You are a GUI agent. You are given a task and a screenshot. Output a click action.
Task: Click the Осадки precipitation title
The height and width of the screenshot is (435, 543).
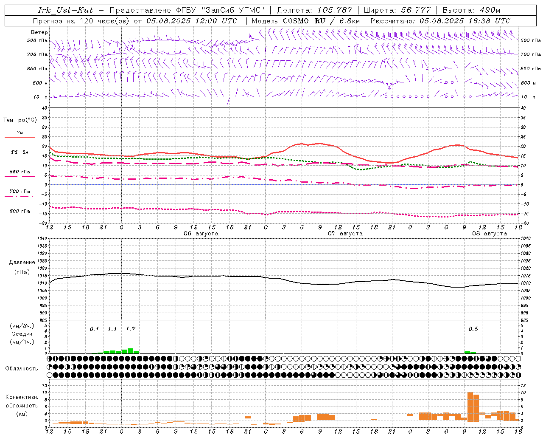click(22, 334)
